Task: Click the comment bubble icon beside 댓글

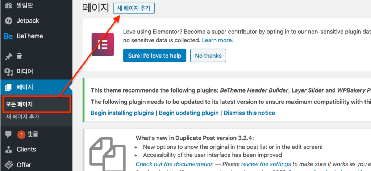Action: [8, 134]
